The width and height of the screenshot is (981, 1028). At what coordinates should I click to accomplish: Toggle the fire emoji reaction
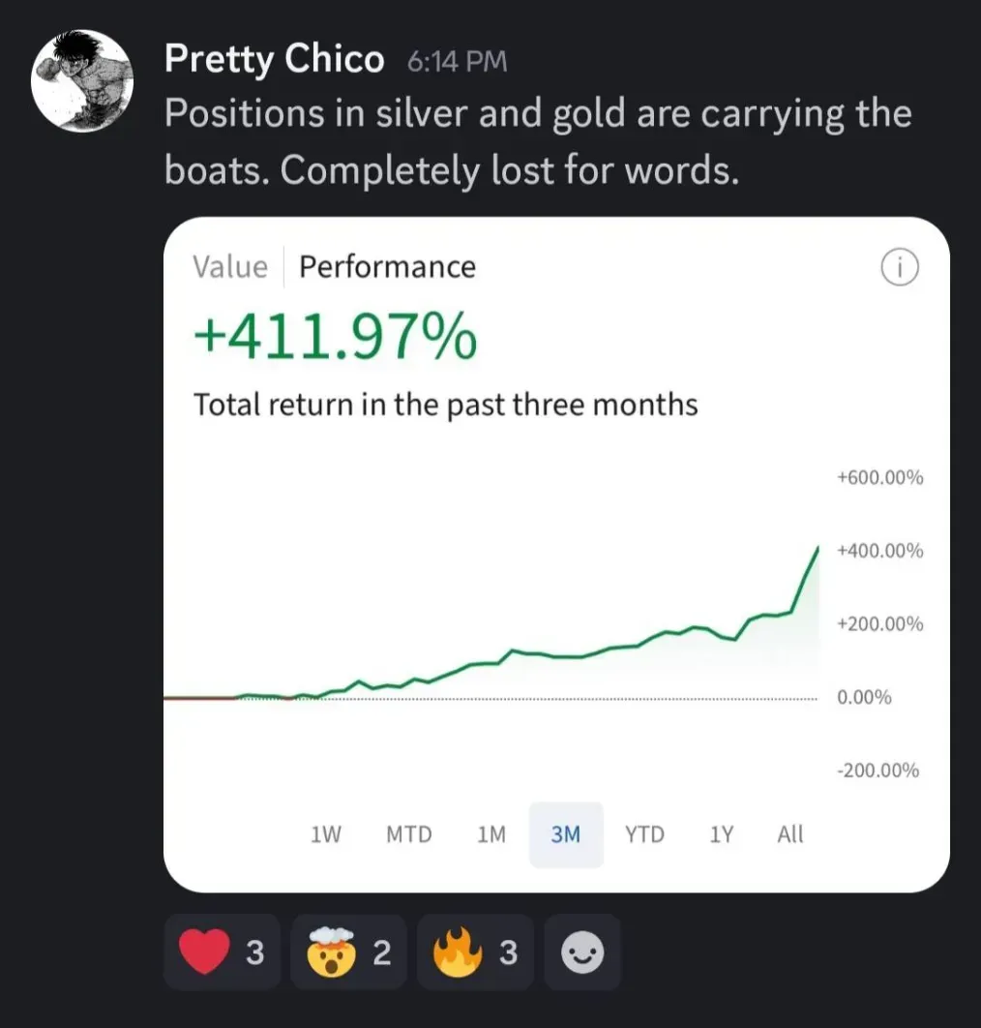point(475,952)
